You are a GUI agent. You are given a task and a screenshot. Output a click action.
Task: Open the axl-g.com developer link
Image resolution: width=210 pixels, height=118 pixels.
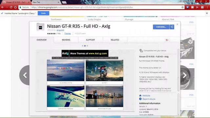[x=60, y=30]
